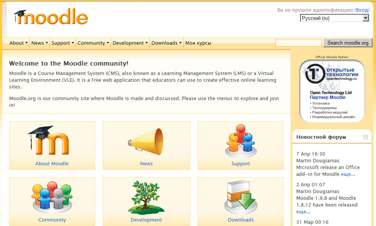Click еще... link for Moodle 1.9.8 post
The height and width of the screenshot is (226, 376).
303,211
